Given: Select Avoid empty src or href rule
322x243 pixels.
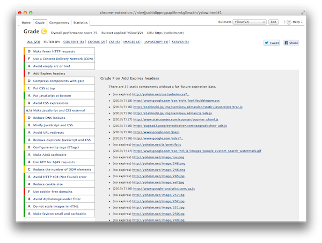Looking at the screenshot, I should 60,66.
